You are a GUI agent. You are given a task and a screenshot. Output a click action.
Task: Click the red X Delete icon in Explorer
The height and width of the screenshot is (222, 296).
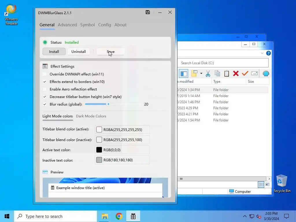pyautogui.click(x=236, y=73)
